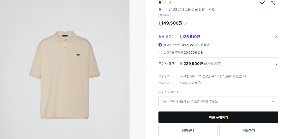The height and width of the screenshot is (139, 283).
Task: Click the beige polo shirt product image
Action: [65, 75]
